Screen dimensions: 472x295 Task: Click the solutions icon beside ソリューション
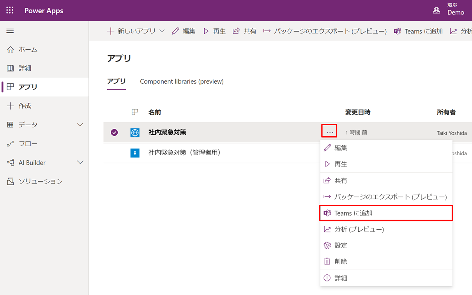pos(11,181)
